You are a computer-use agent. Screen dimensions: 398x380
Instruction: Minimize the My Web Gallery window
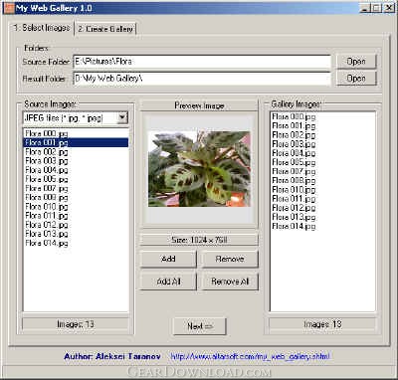[365, 8]
